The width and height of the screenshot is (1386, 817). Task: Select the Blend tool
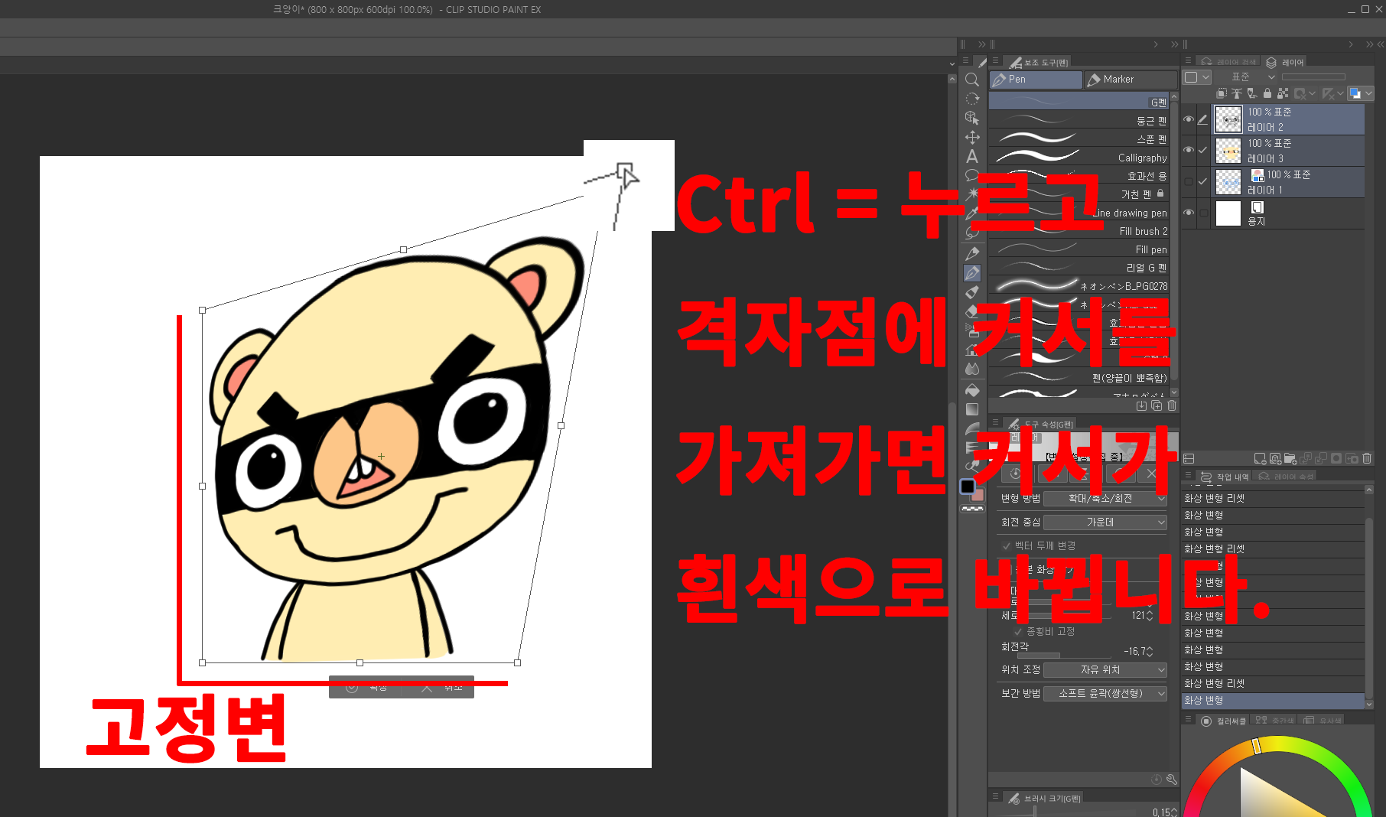[972, 369]
